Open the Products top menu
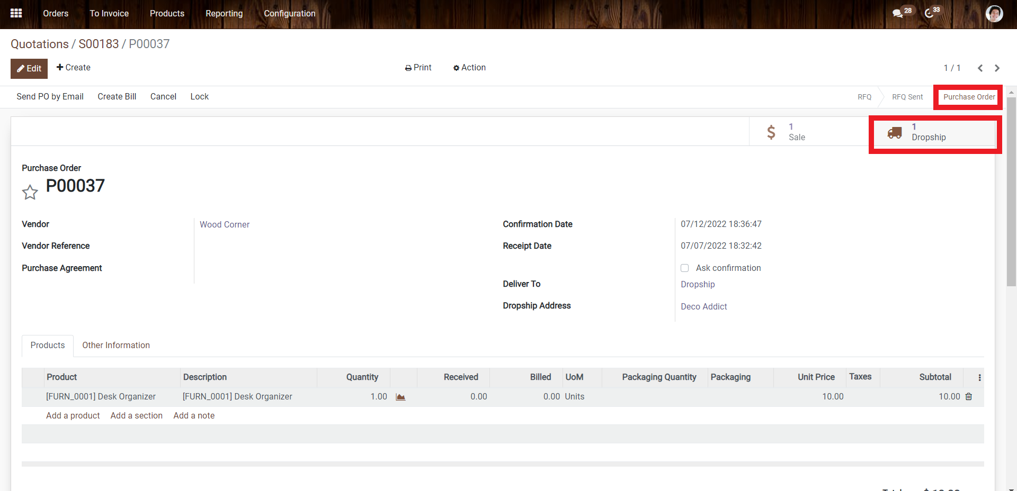 click(167, 13)
